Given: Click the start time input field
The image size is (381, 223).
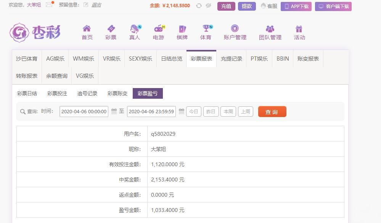Looking at the screenshot, I should click(84, 111).
